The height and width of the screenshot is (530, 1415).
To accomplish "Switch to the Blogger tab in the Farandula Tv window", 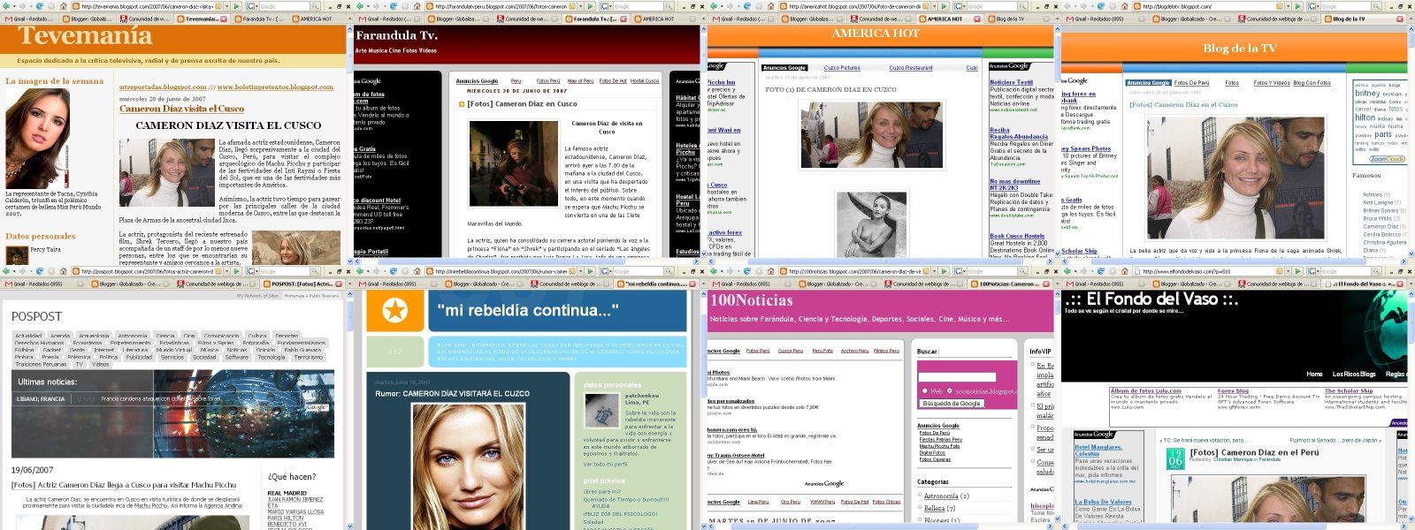I will [457, 19].
